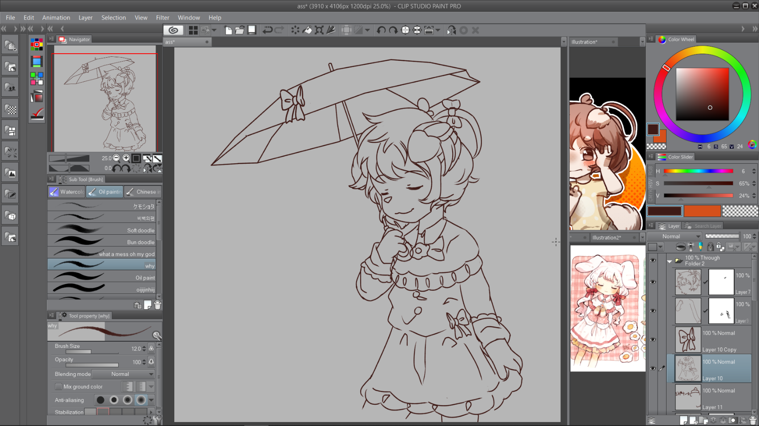Hide Layer 10 via eye icon

(x=653, y=368)
